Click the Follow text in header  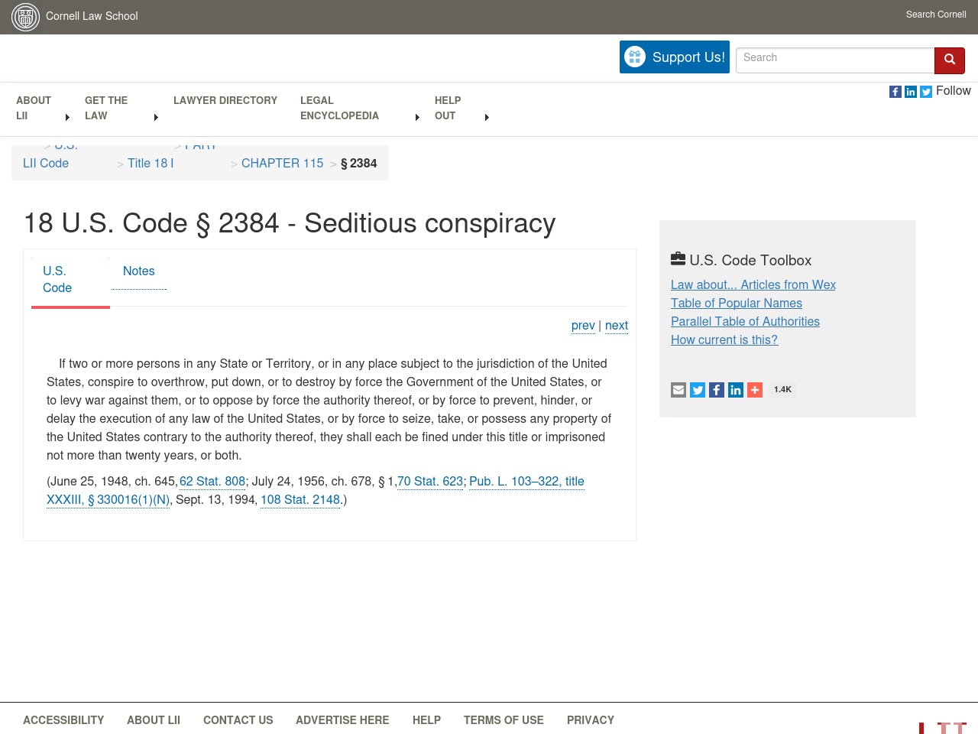tap(954, 91)
